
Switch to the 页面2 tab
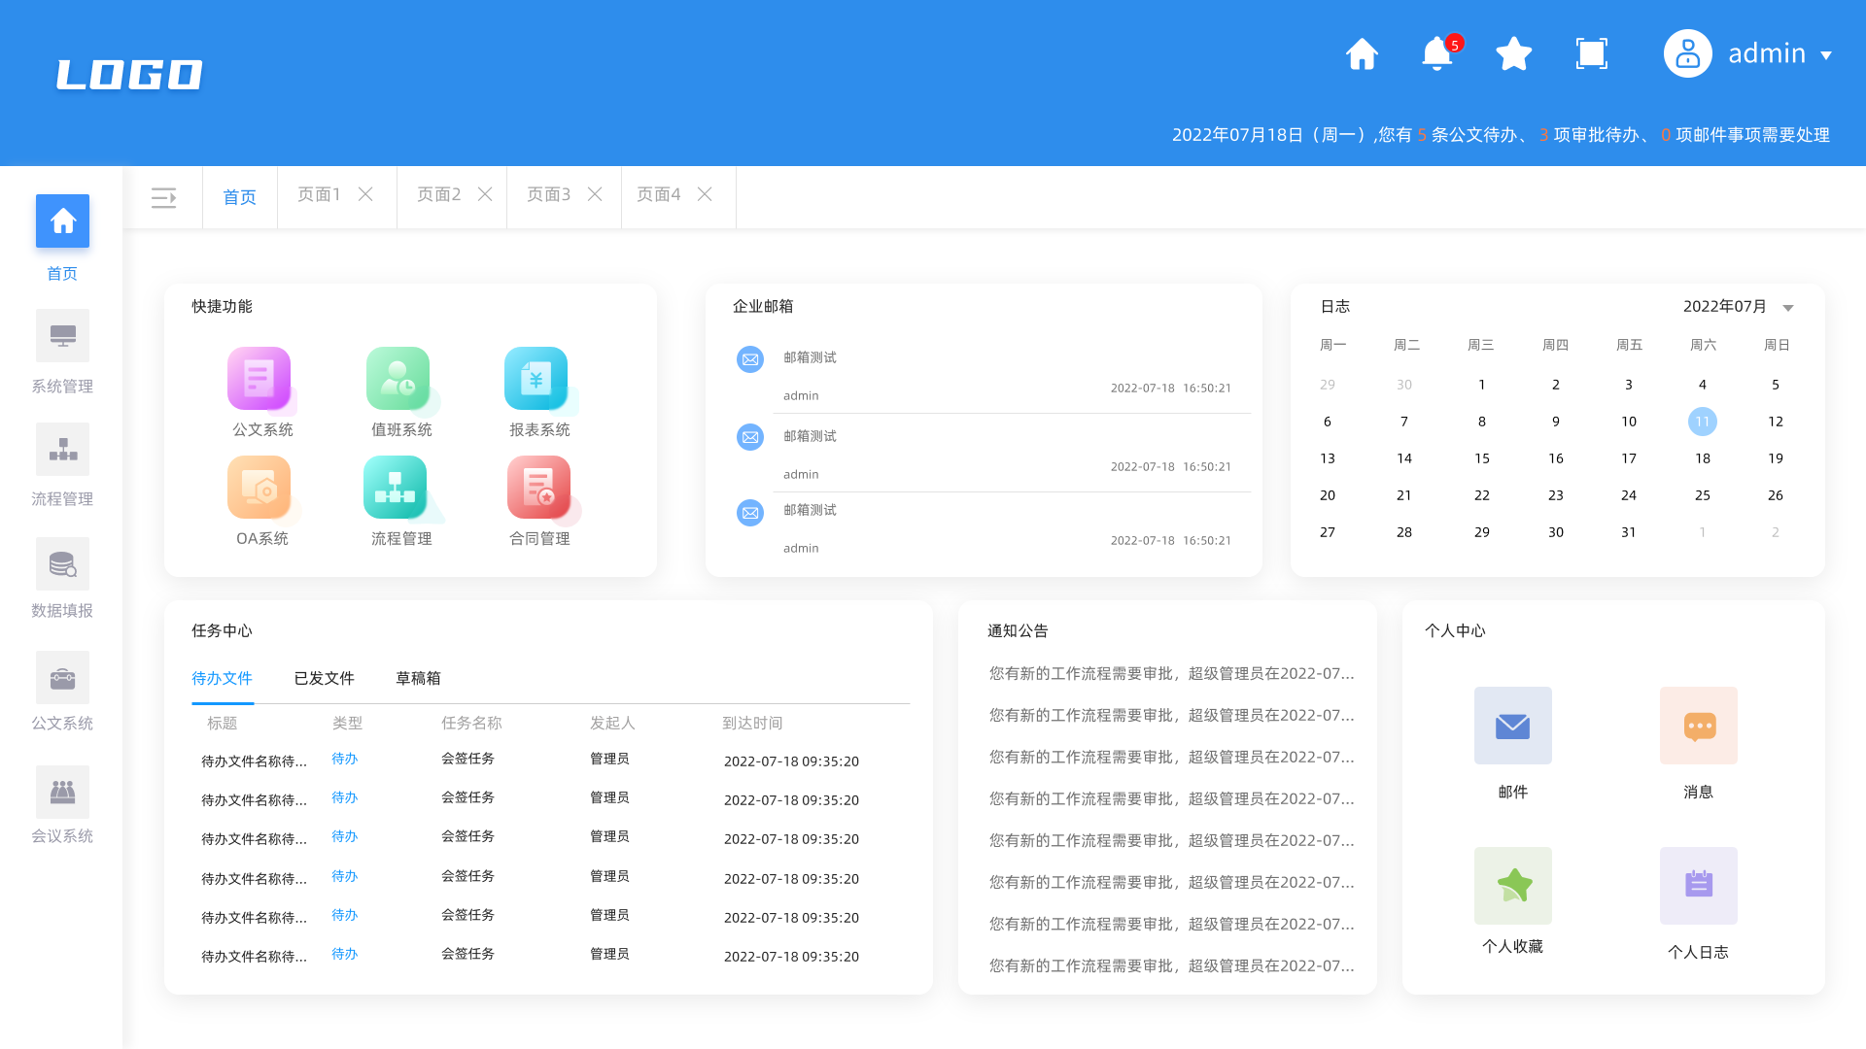click(x=438, y=194)
